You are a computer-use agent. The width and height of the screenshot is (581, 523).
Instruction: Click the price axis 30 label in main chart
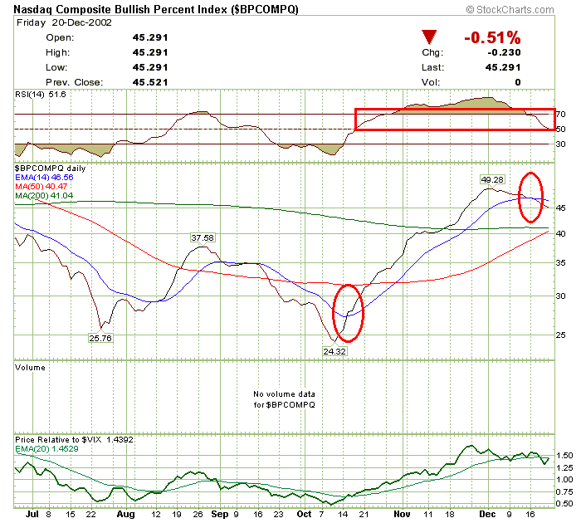560,296
